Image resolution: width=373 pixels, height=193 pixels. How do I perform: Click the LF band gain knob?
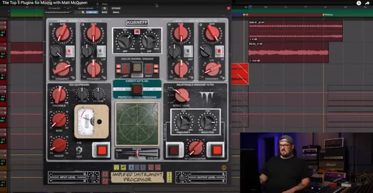(x=62, y=33)
